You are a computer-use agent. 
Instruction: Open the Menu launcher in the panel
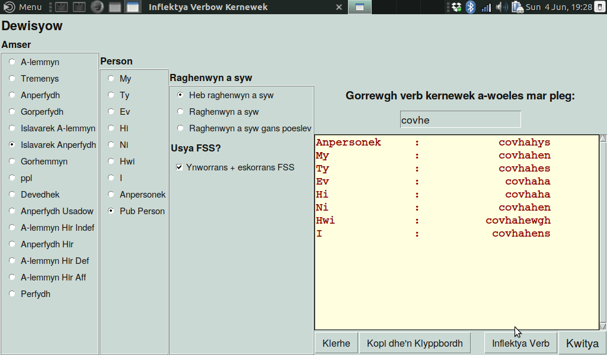[22, 7]
